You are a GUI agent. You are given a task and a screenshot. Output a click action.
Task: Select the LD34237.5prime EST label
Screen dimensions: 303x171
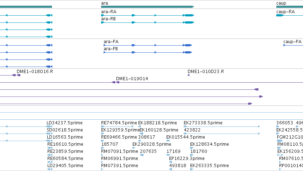coord(64,123)
